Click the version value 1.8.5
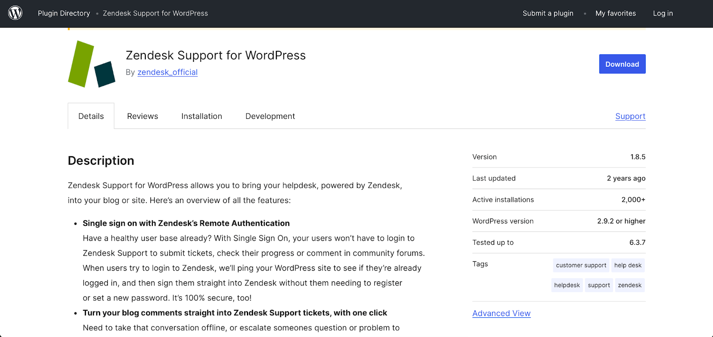 638,157
